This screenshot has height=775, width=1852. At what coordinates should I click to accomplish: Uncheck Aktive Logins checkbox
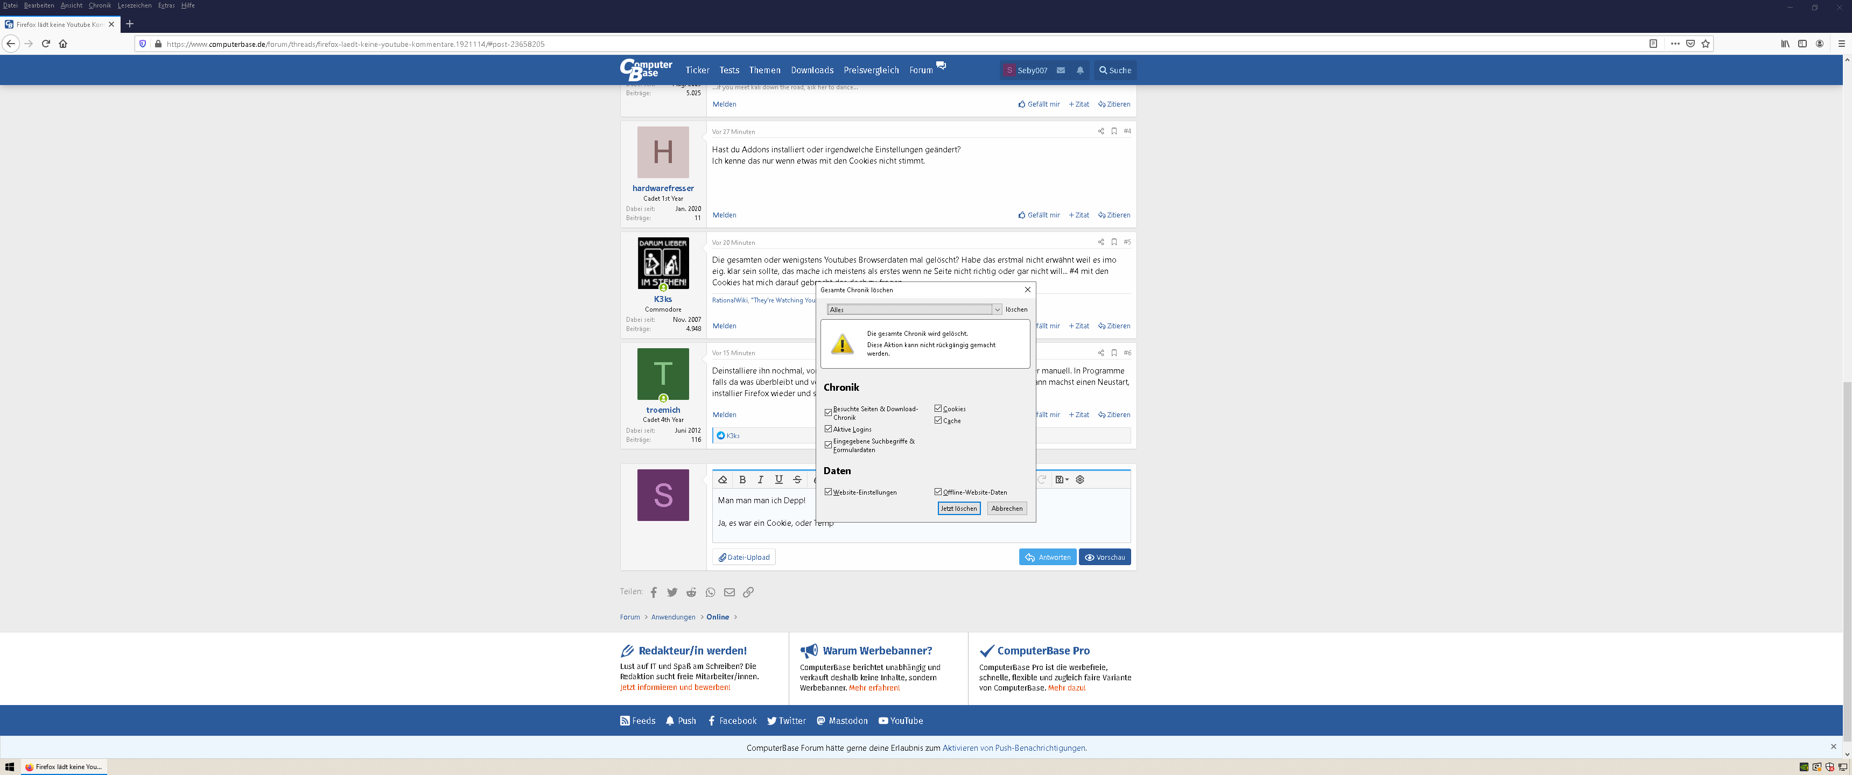828,429
